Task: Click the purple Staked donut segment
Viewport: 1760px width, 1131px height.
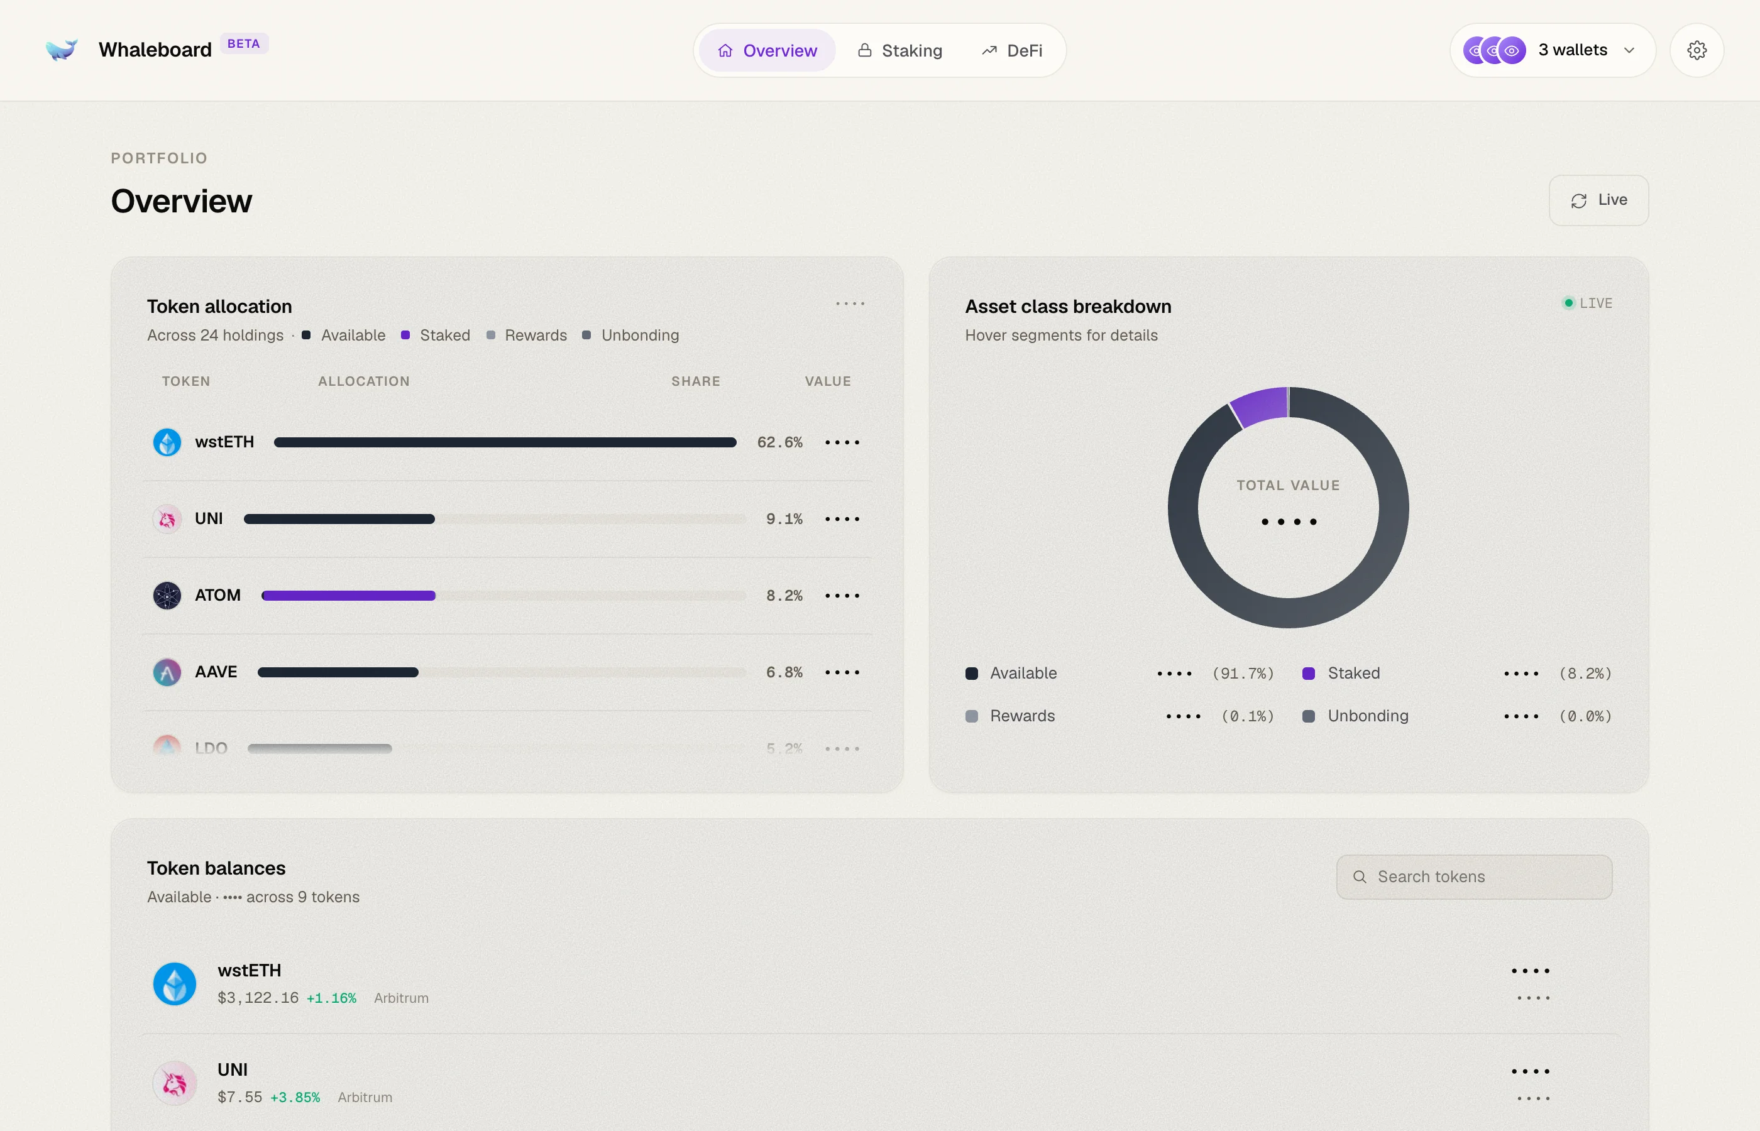Action: (x=1260, y=406)
